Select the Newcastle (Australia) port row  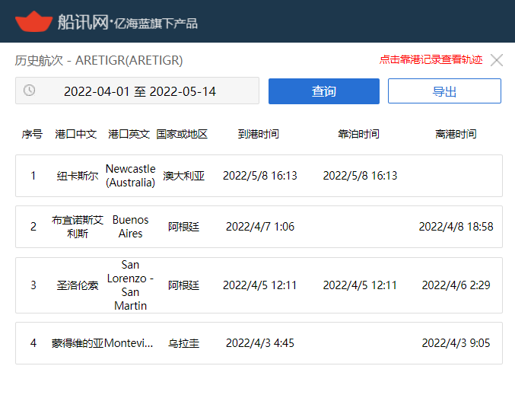pyautogui.click(x=259, y=176)
